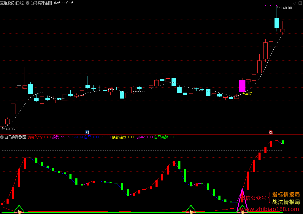
Task: Click the ★启动 signal label
Action: coord(247,93)
